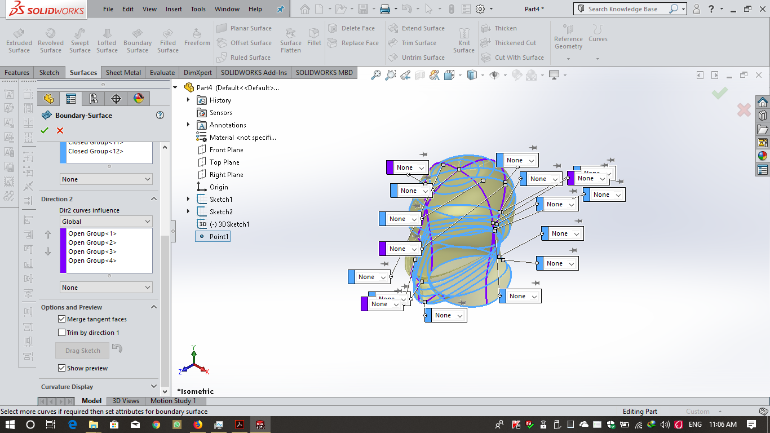The image size is (770, 433).
Task: Click Offset Surface command
Action: (244, 43)
